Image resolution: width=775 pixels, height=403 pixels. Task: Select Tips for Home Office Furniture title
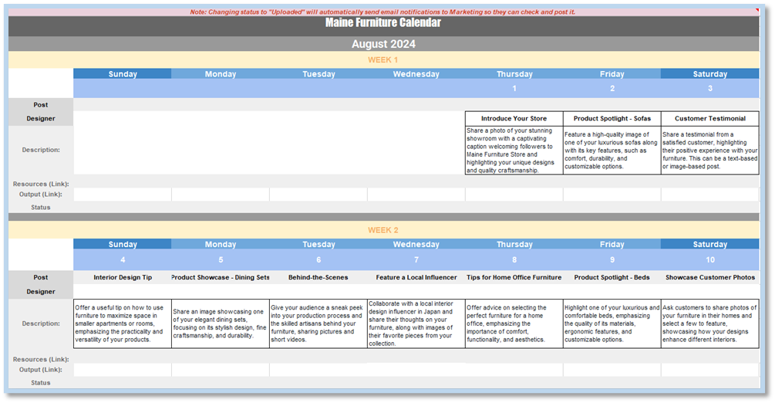pyautogui.click(x=514, y=278)
